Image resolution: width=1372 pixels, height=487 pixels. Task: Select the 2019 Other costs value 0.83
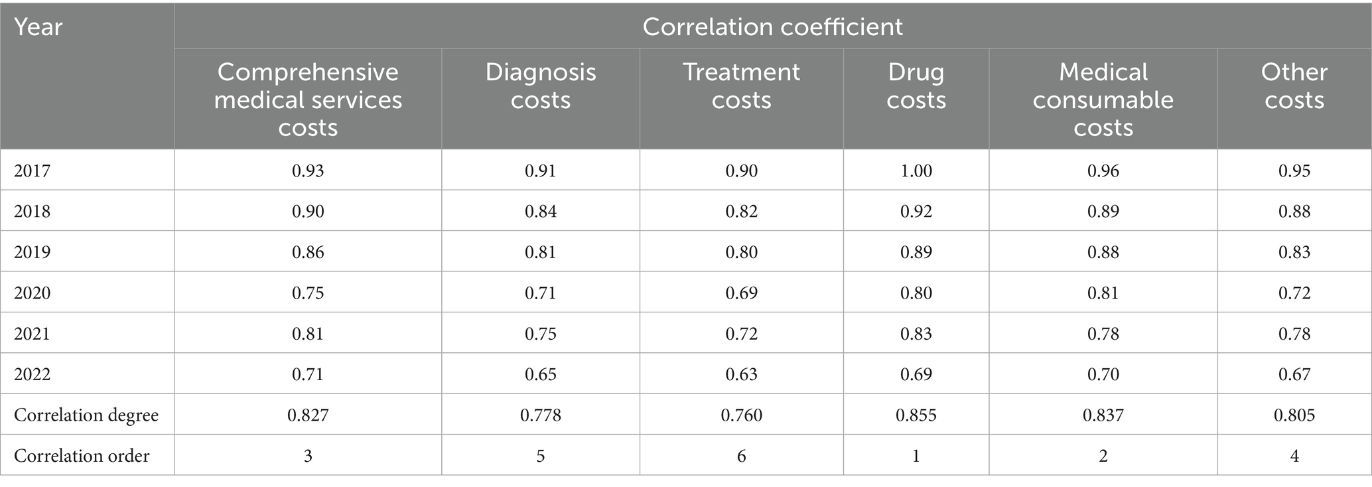(x=1294, y=252)
